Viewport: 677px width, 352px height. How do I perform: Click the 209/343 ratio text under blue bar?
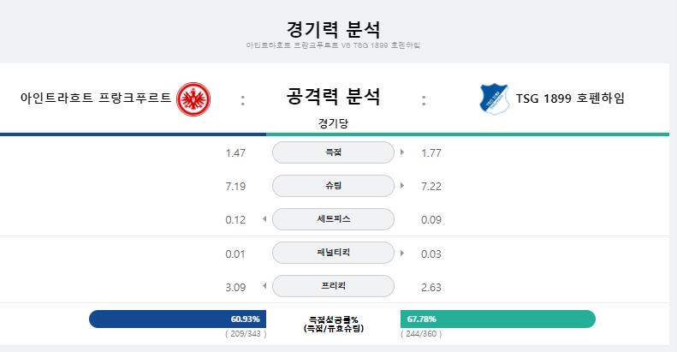pos(246,334)
